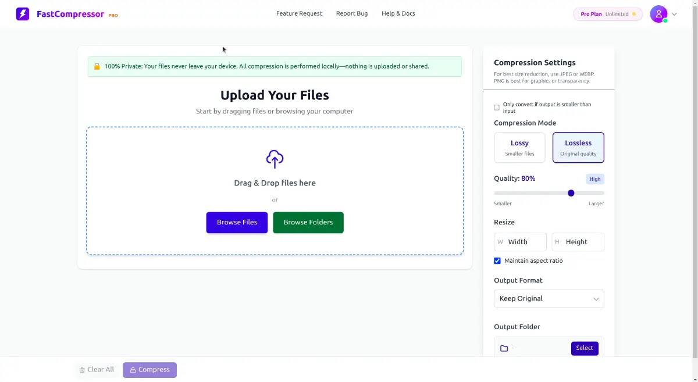Expand the account menu chevron
The height and width of the screenshot is (382, 698).
click(x=675, y=14)
